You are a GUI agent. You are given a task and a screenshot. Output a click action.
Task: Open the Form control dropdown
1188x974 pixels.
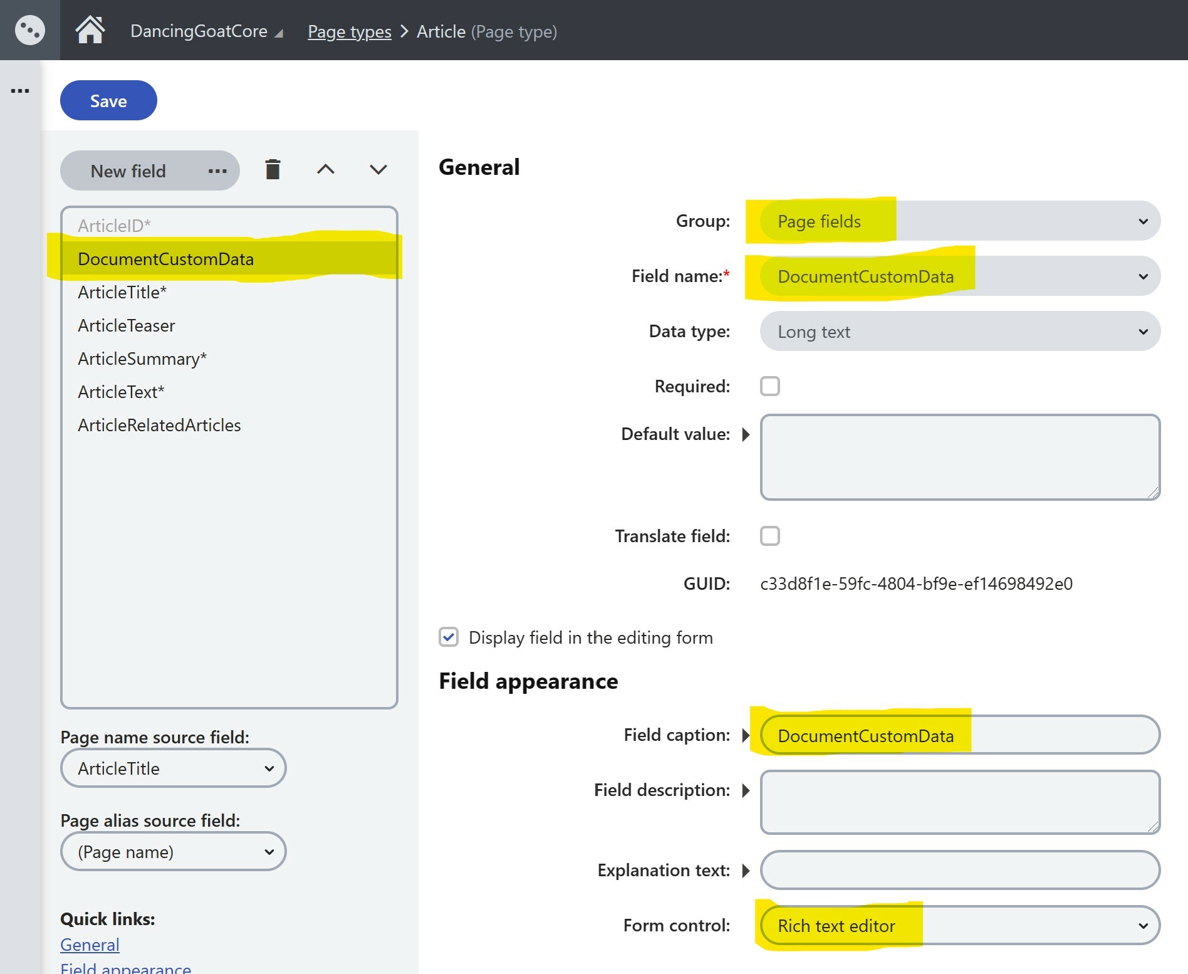pyautogui.click(x=960, y=925)
